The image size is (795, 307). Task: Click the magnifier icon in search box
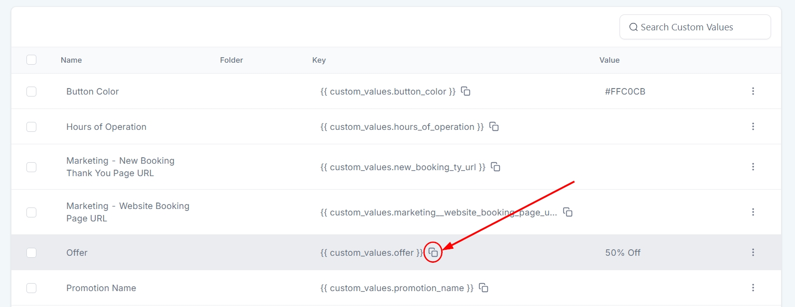click(633, 27)
